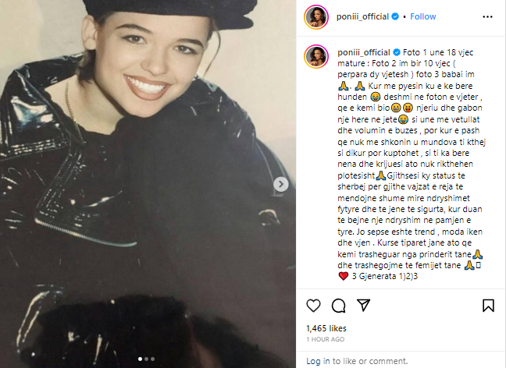
Task: Click the Log in link
Action: [318, 361]
